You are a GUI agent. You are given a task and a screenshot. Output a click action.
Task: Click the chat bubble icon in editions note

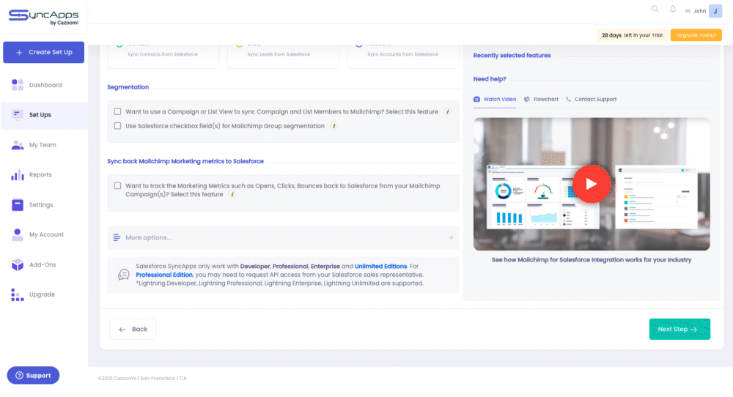pyautogui.click(x=123, y=275)
